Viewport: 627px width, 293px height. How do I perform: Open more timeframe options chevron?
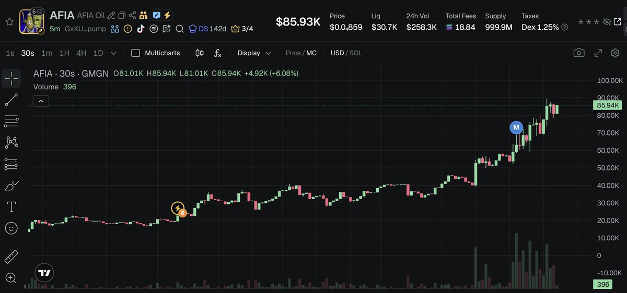click(x=113, y=53)
